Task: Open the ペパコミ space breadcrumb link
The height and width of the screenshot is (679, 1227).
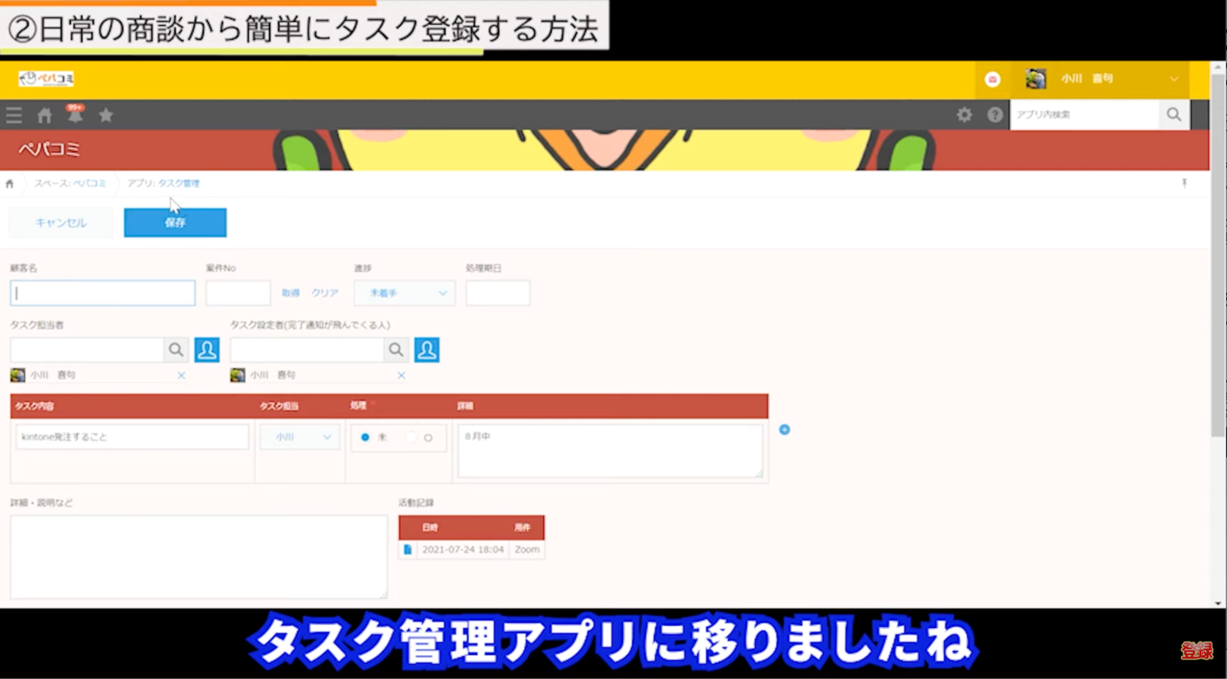Action: 89,184
